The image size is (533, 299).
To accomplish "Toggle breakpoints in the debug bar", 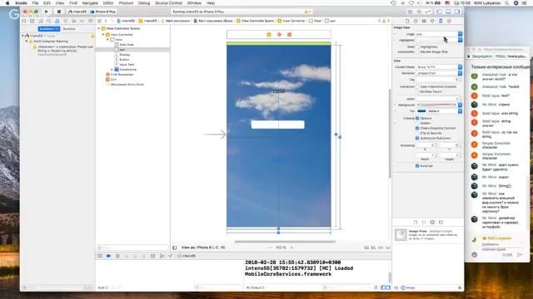I will (x=108, y=256).
